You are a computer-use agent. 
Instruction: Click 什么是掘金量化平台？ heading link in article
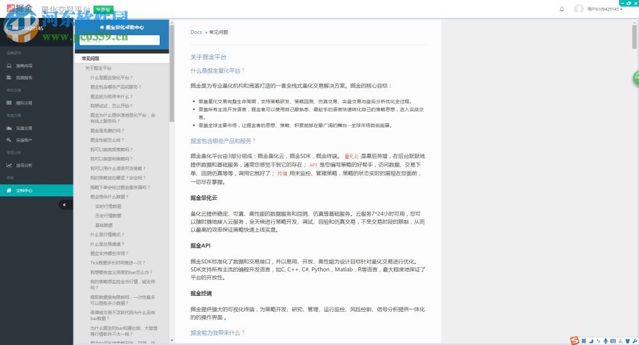[x=217, y=70]
